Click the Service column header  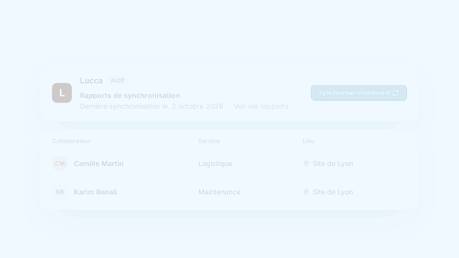coord(209,141)
